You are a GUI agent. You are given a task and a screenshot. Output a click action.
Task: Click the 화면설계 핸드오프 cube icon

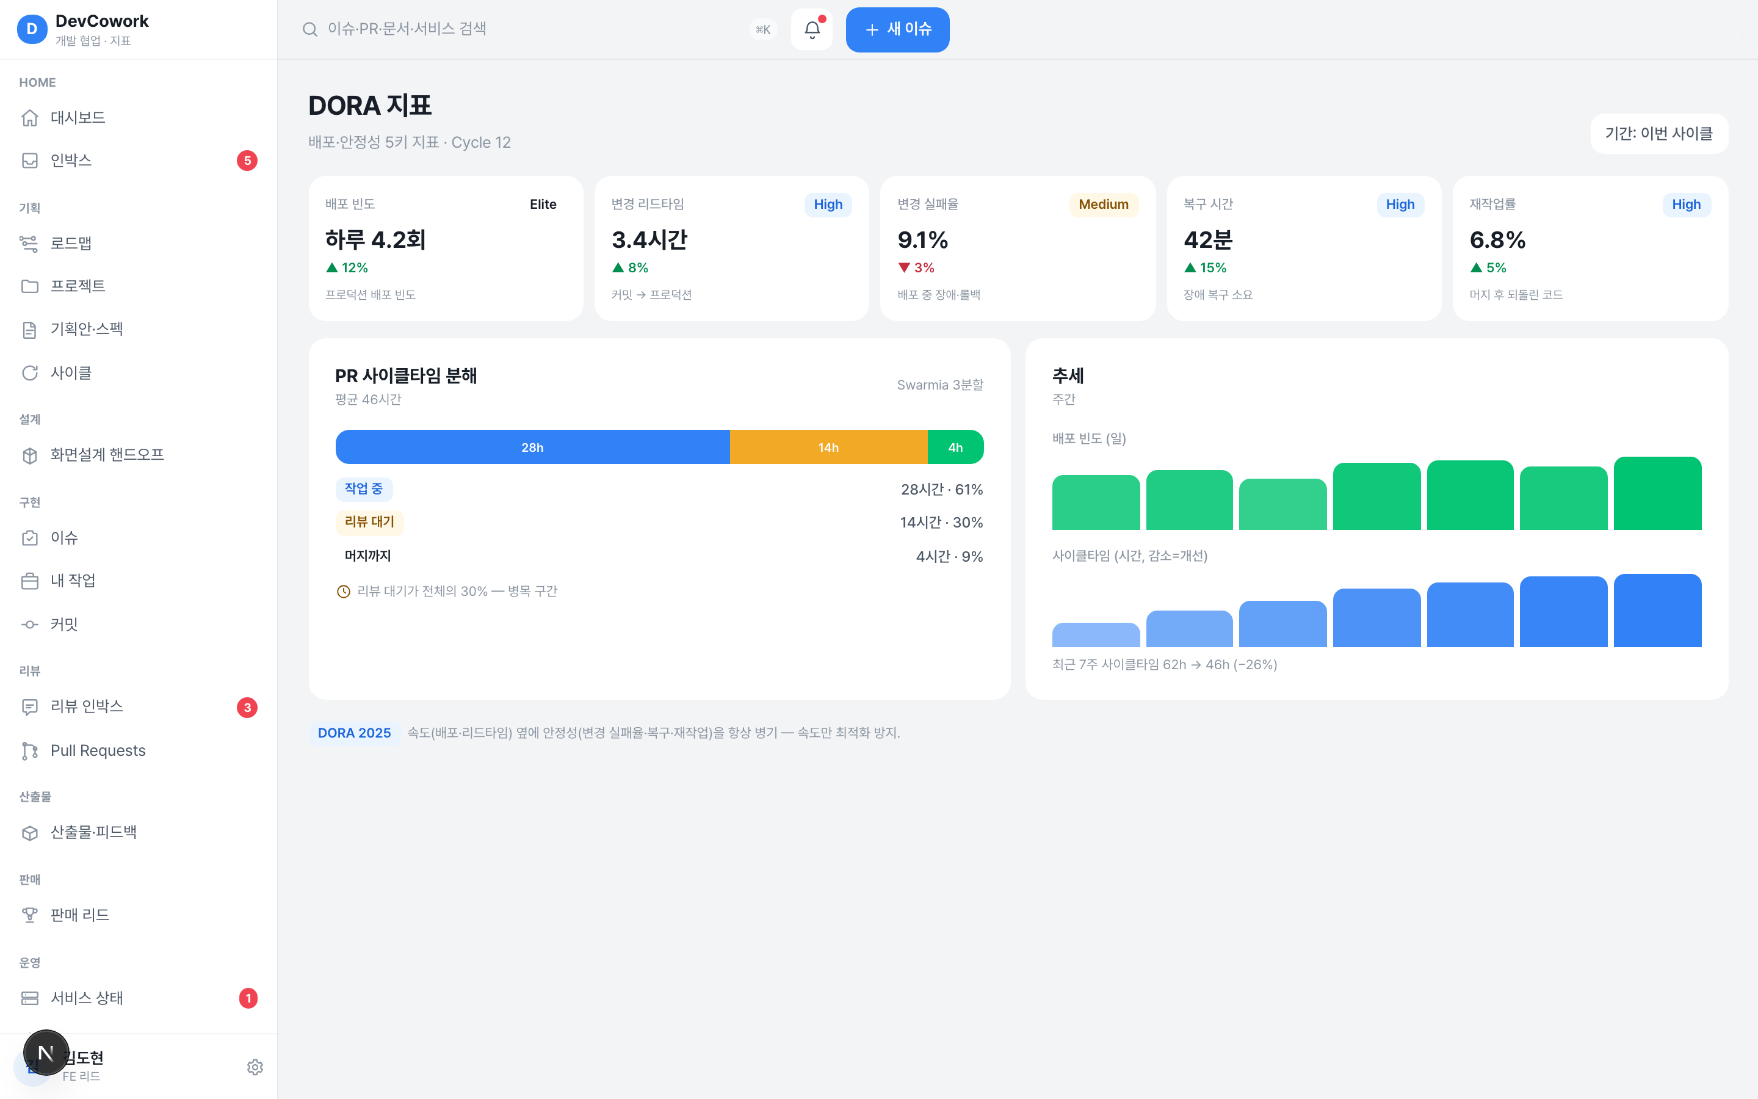[x=30, y=455]
